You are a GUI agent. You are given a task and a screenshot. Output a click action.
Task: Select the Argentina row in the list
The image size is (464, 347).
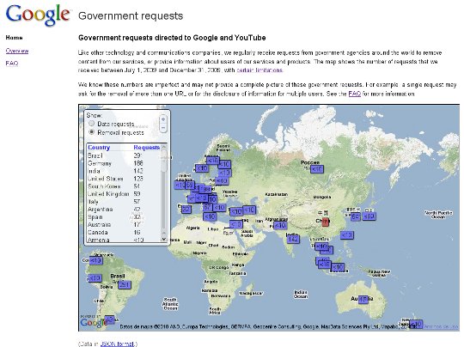(x=124, y=210)
